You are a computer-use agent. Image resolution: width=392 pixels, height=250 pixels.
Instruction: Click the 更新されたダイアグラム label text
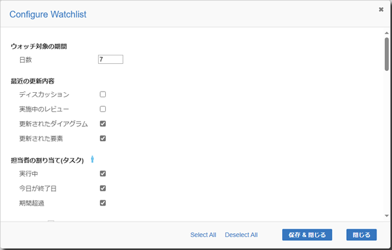click(54, 124)
